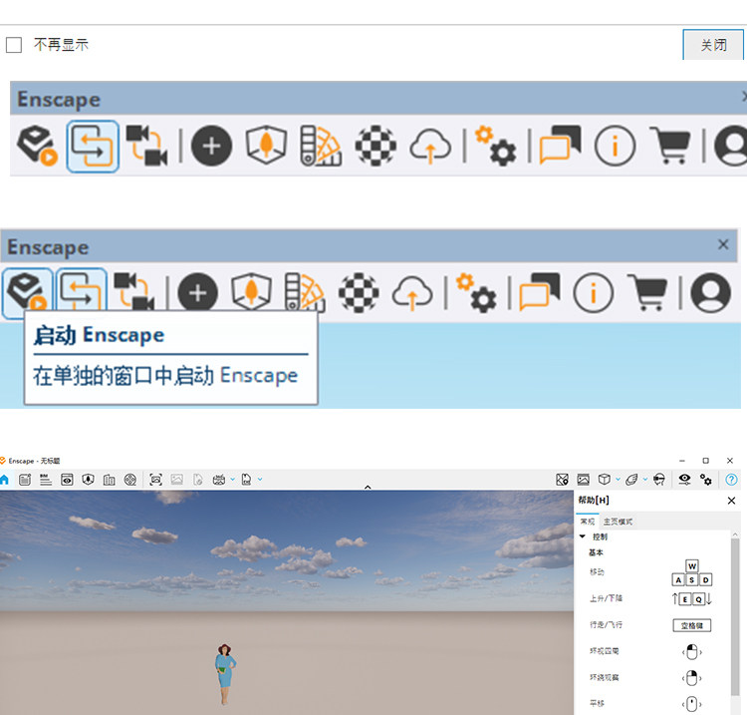Open Asset Library leaf-box icon in Enscape window
Viewport: 747px width, 715px height.
pyautogui.click(x=88, y=480)
